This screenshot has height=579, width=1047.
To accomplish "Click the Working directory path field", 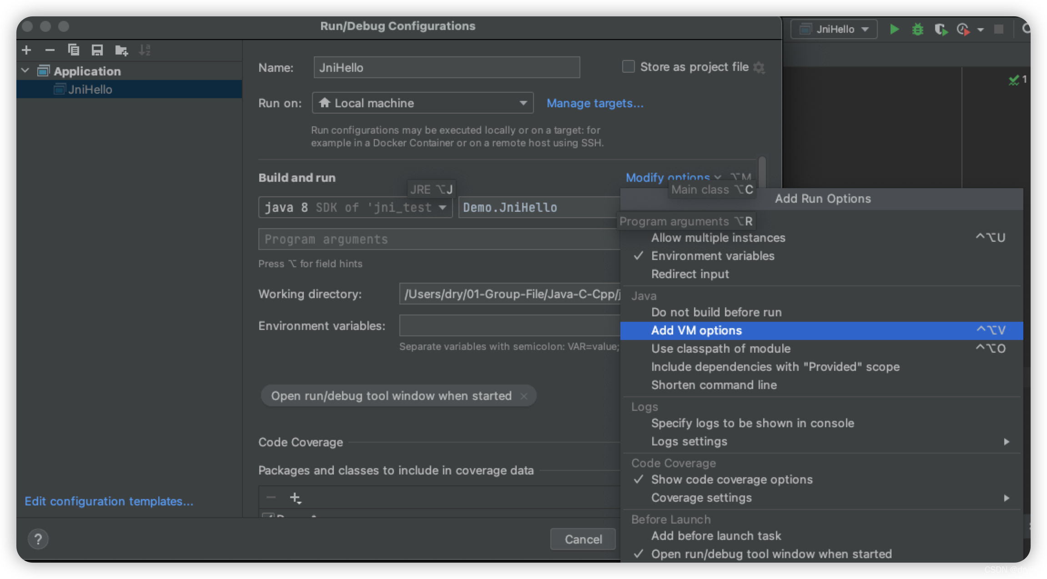I will point(510,294).
